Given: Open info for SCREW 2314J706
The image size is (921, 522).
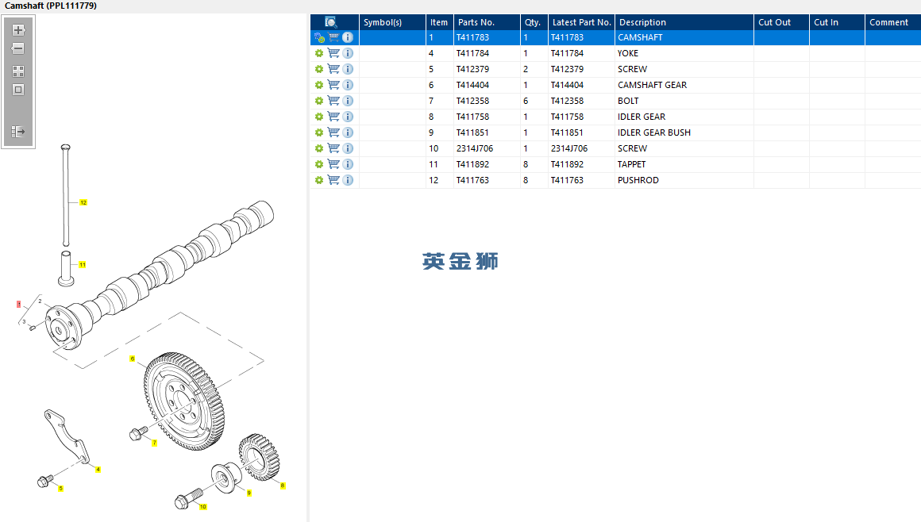Looking at the screenshot, I should (348, 148).
